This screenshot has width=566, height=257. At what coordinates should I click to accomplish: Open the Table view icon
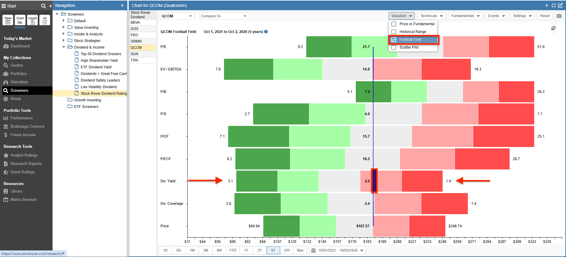[8, 20]
